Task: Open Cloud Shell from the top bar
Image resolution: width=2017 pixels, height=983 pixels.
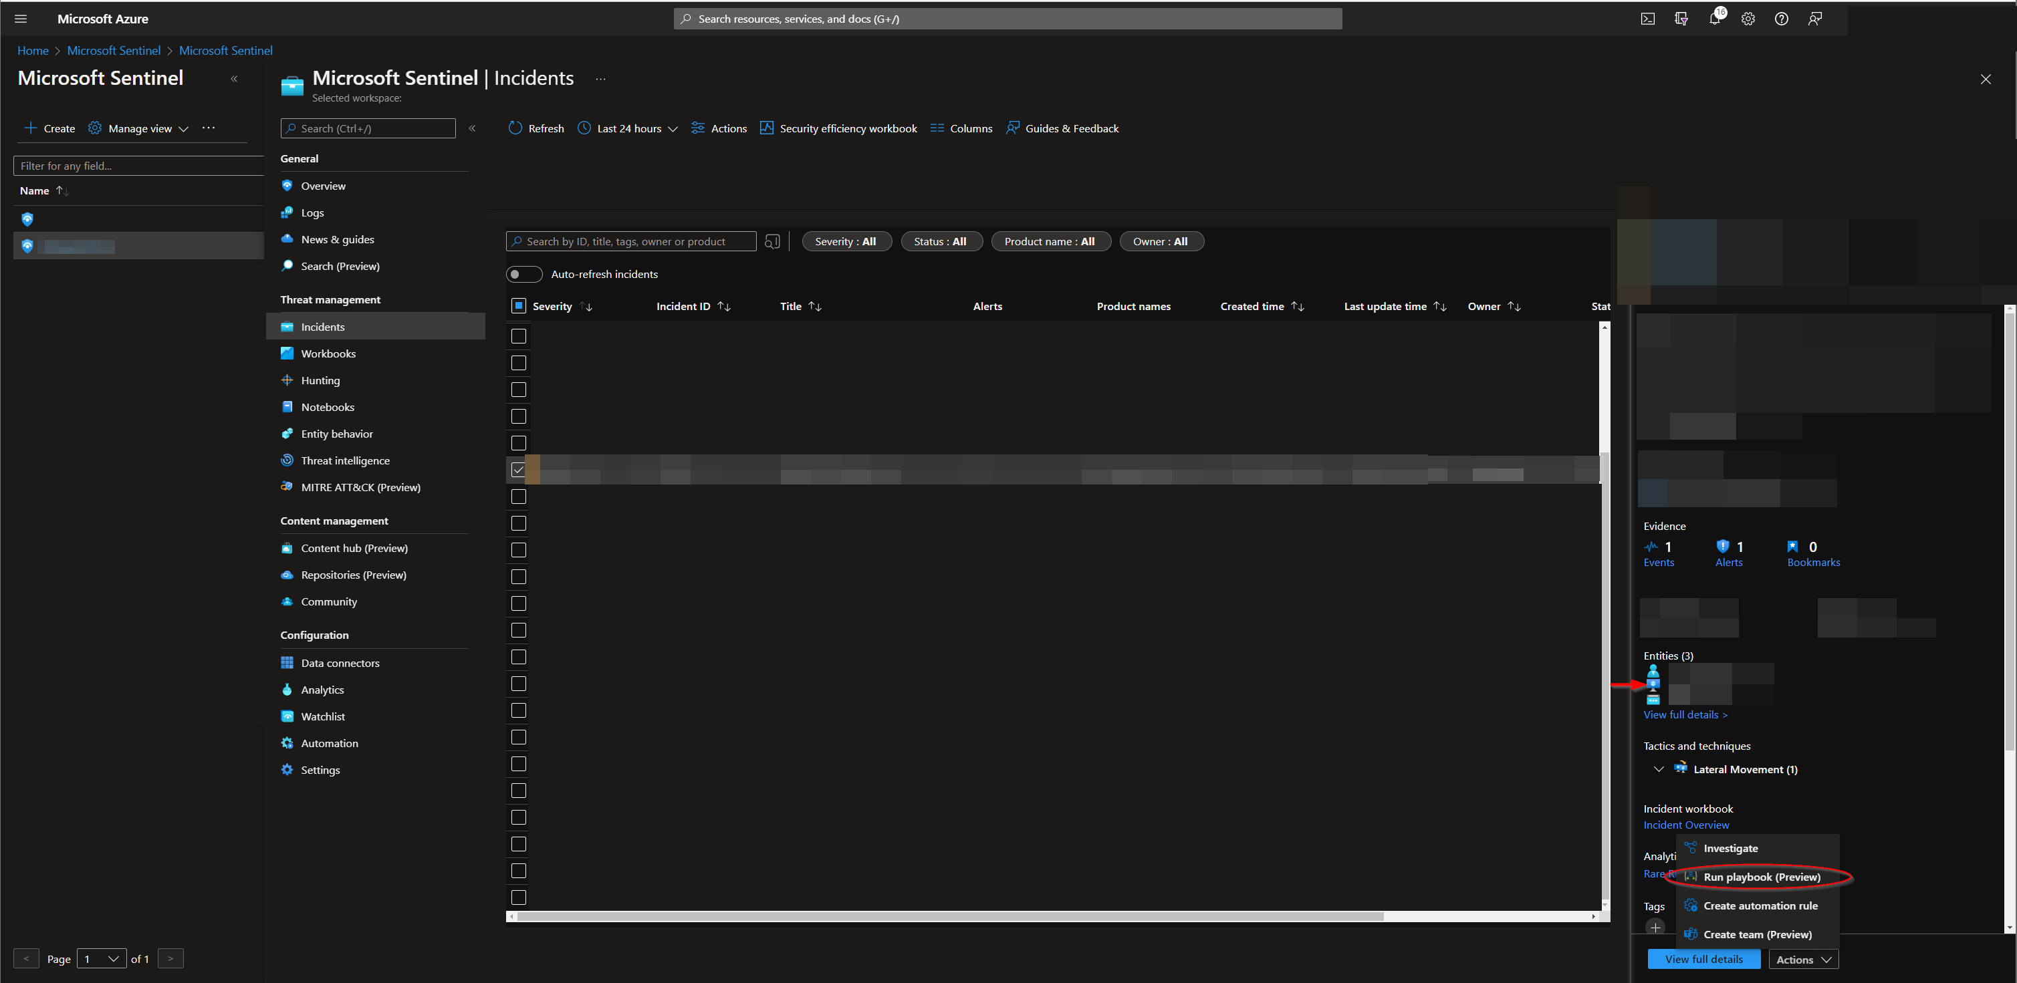Action: pyautogui.click(x=1647, y=19)
